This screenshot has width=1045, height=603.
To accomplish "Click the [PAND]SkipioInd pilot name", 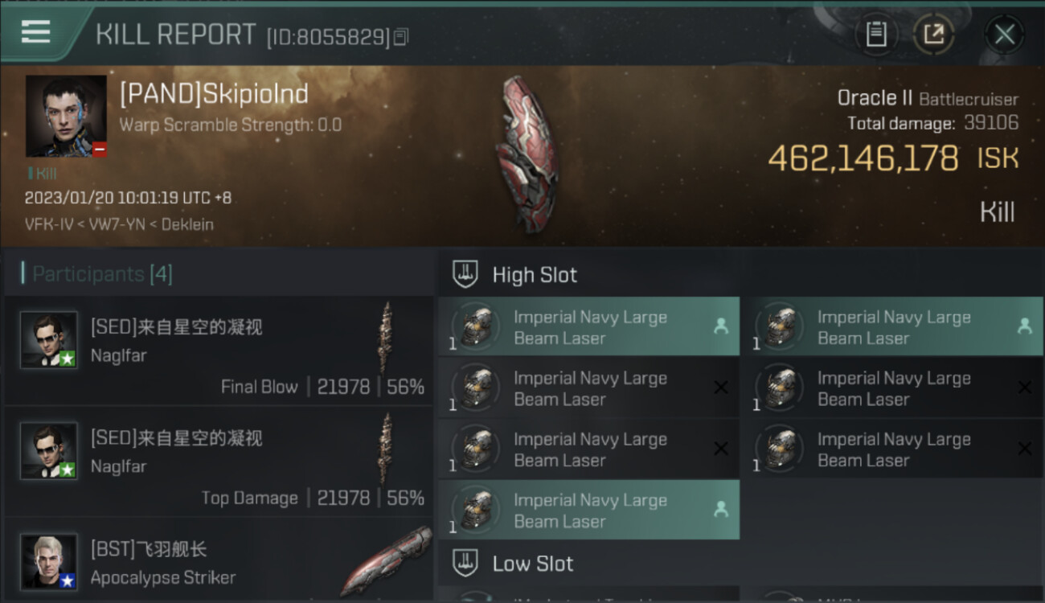I will tap(214, 94).
